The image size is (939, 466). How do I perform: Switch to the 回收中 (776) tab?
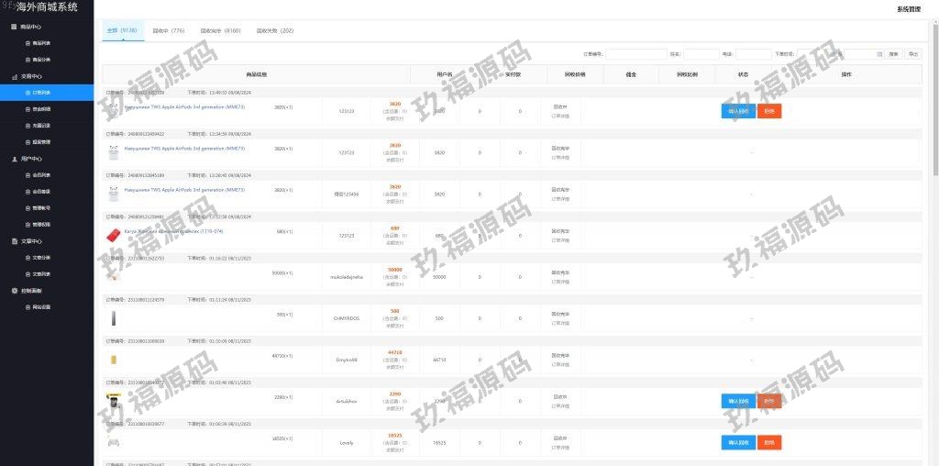pos(168,30)
